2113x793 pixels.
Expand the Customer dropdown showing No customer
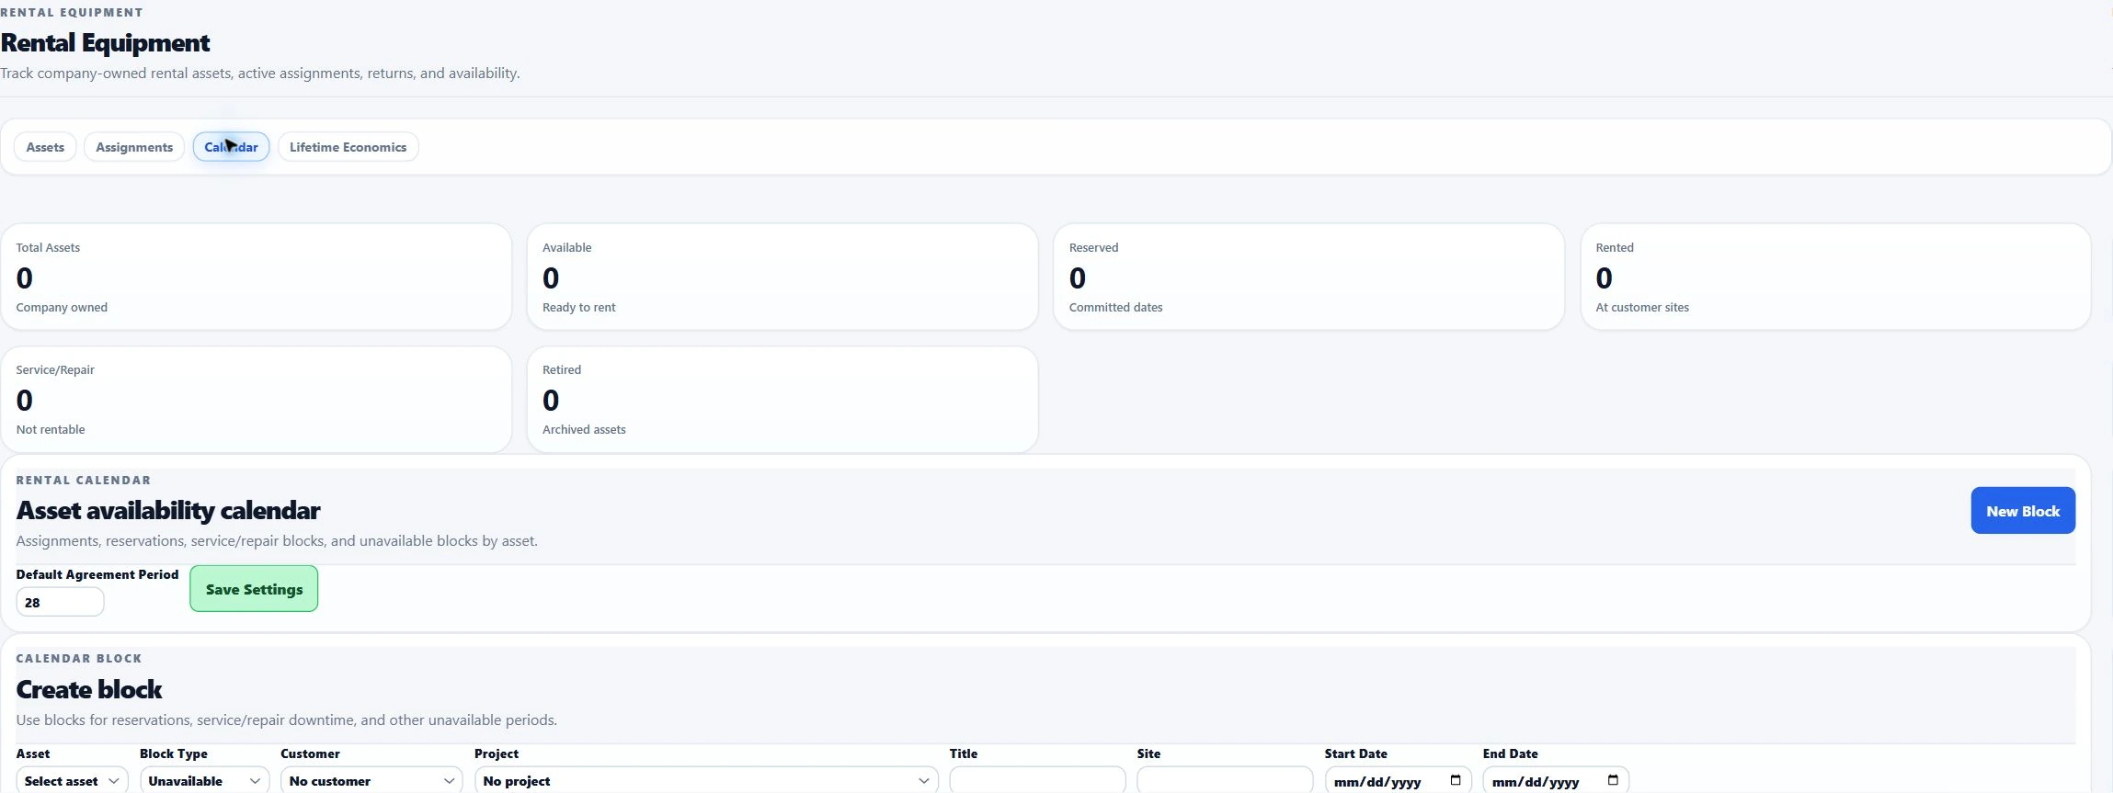pyautogui.click(x=371, y=780)
